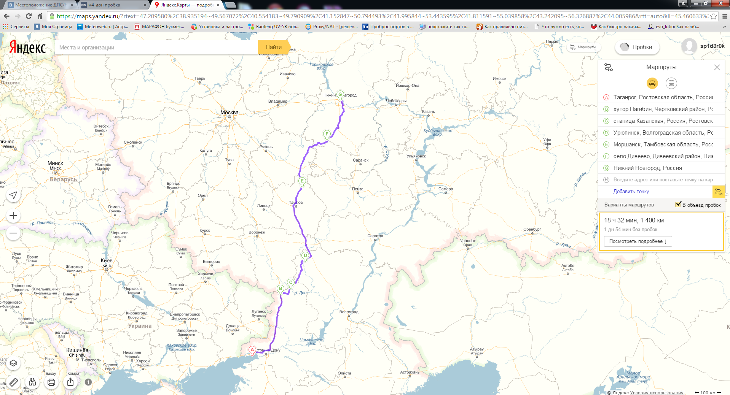
Task: Click the browser forward arrow
Action: pos(18,16)
